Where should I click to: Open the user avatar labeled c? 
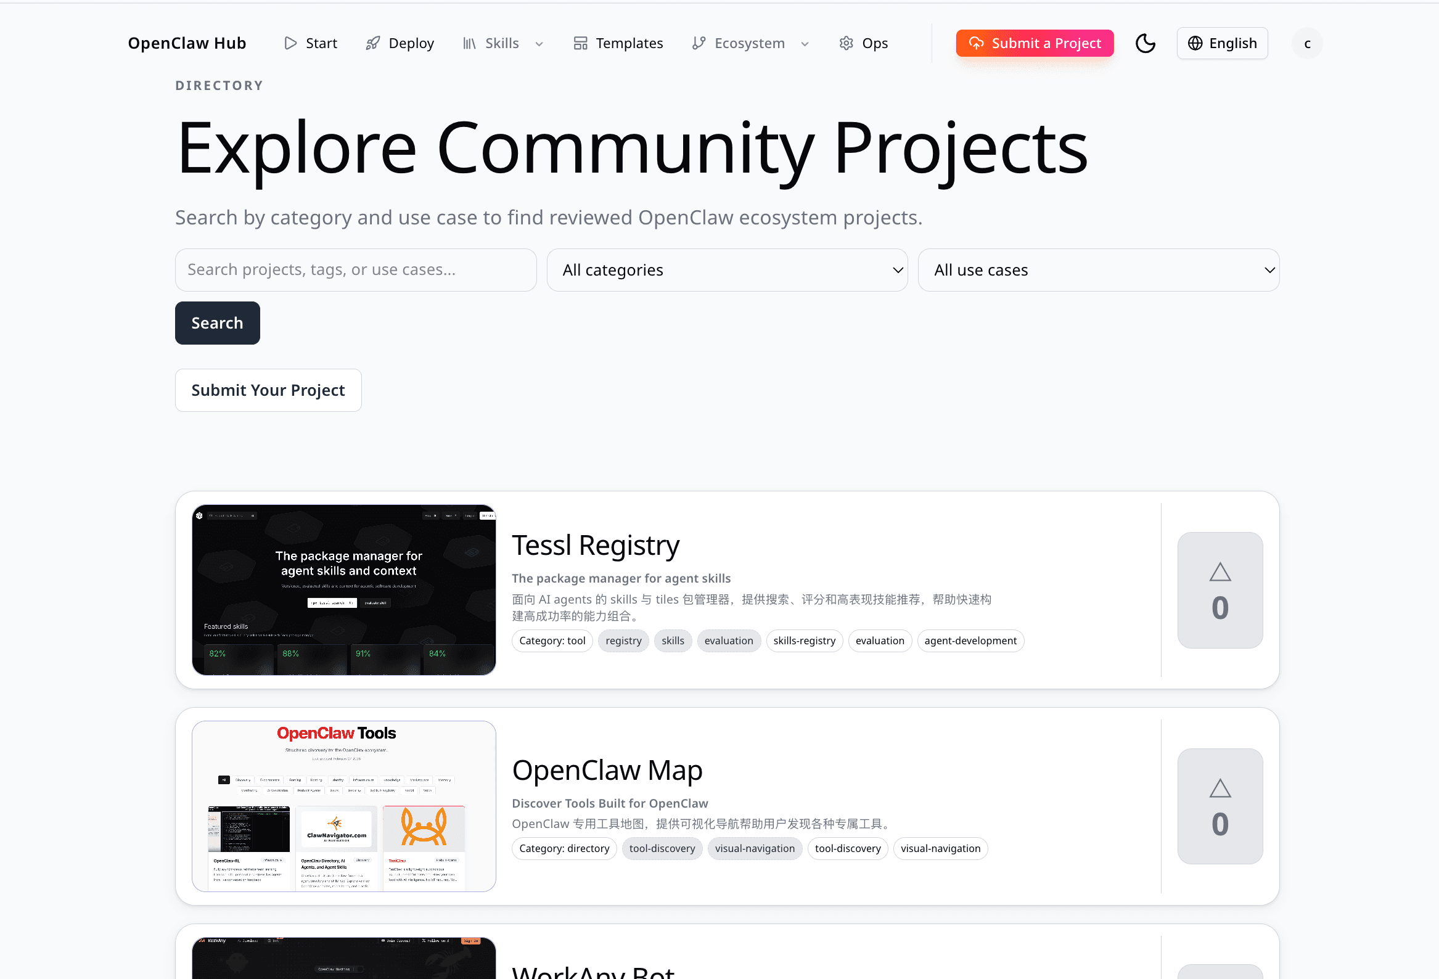click(1306, 43)
